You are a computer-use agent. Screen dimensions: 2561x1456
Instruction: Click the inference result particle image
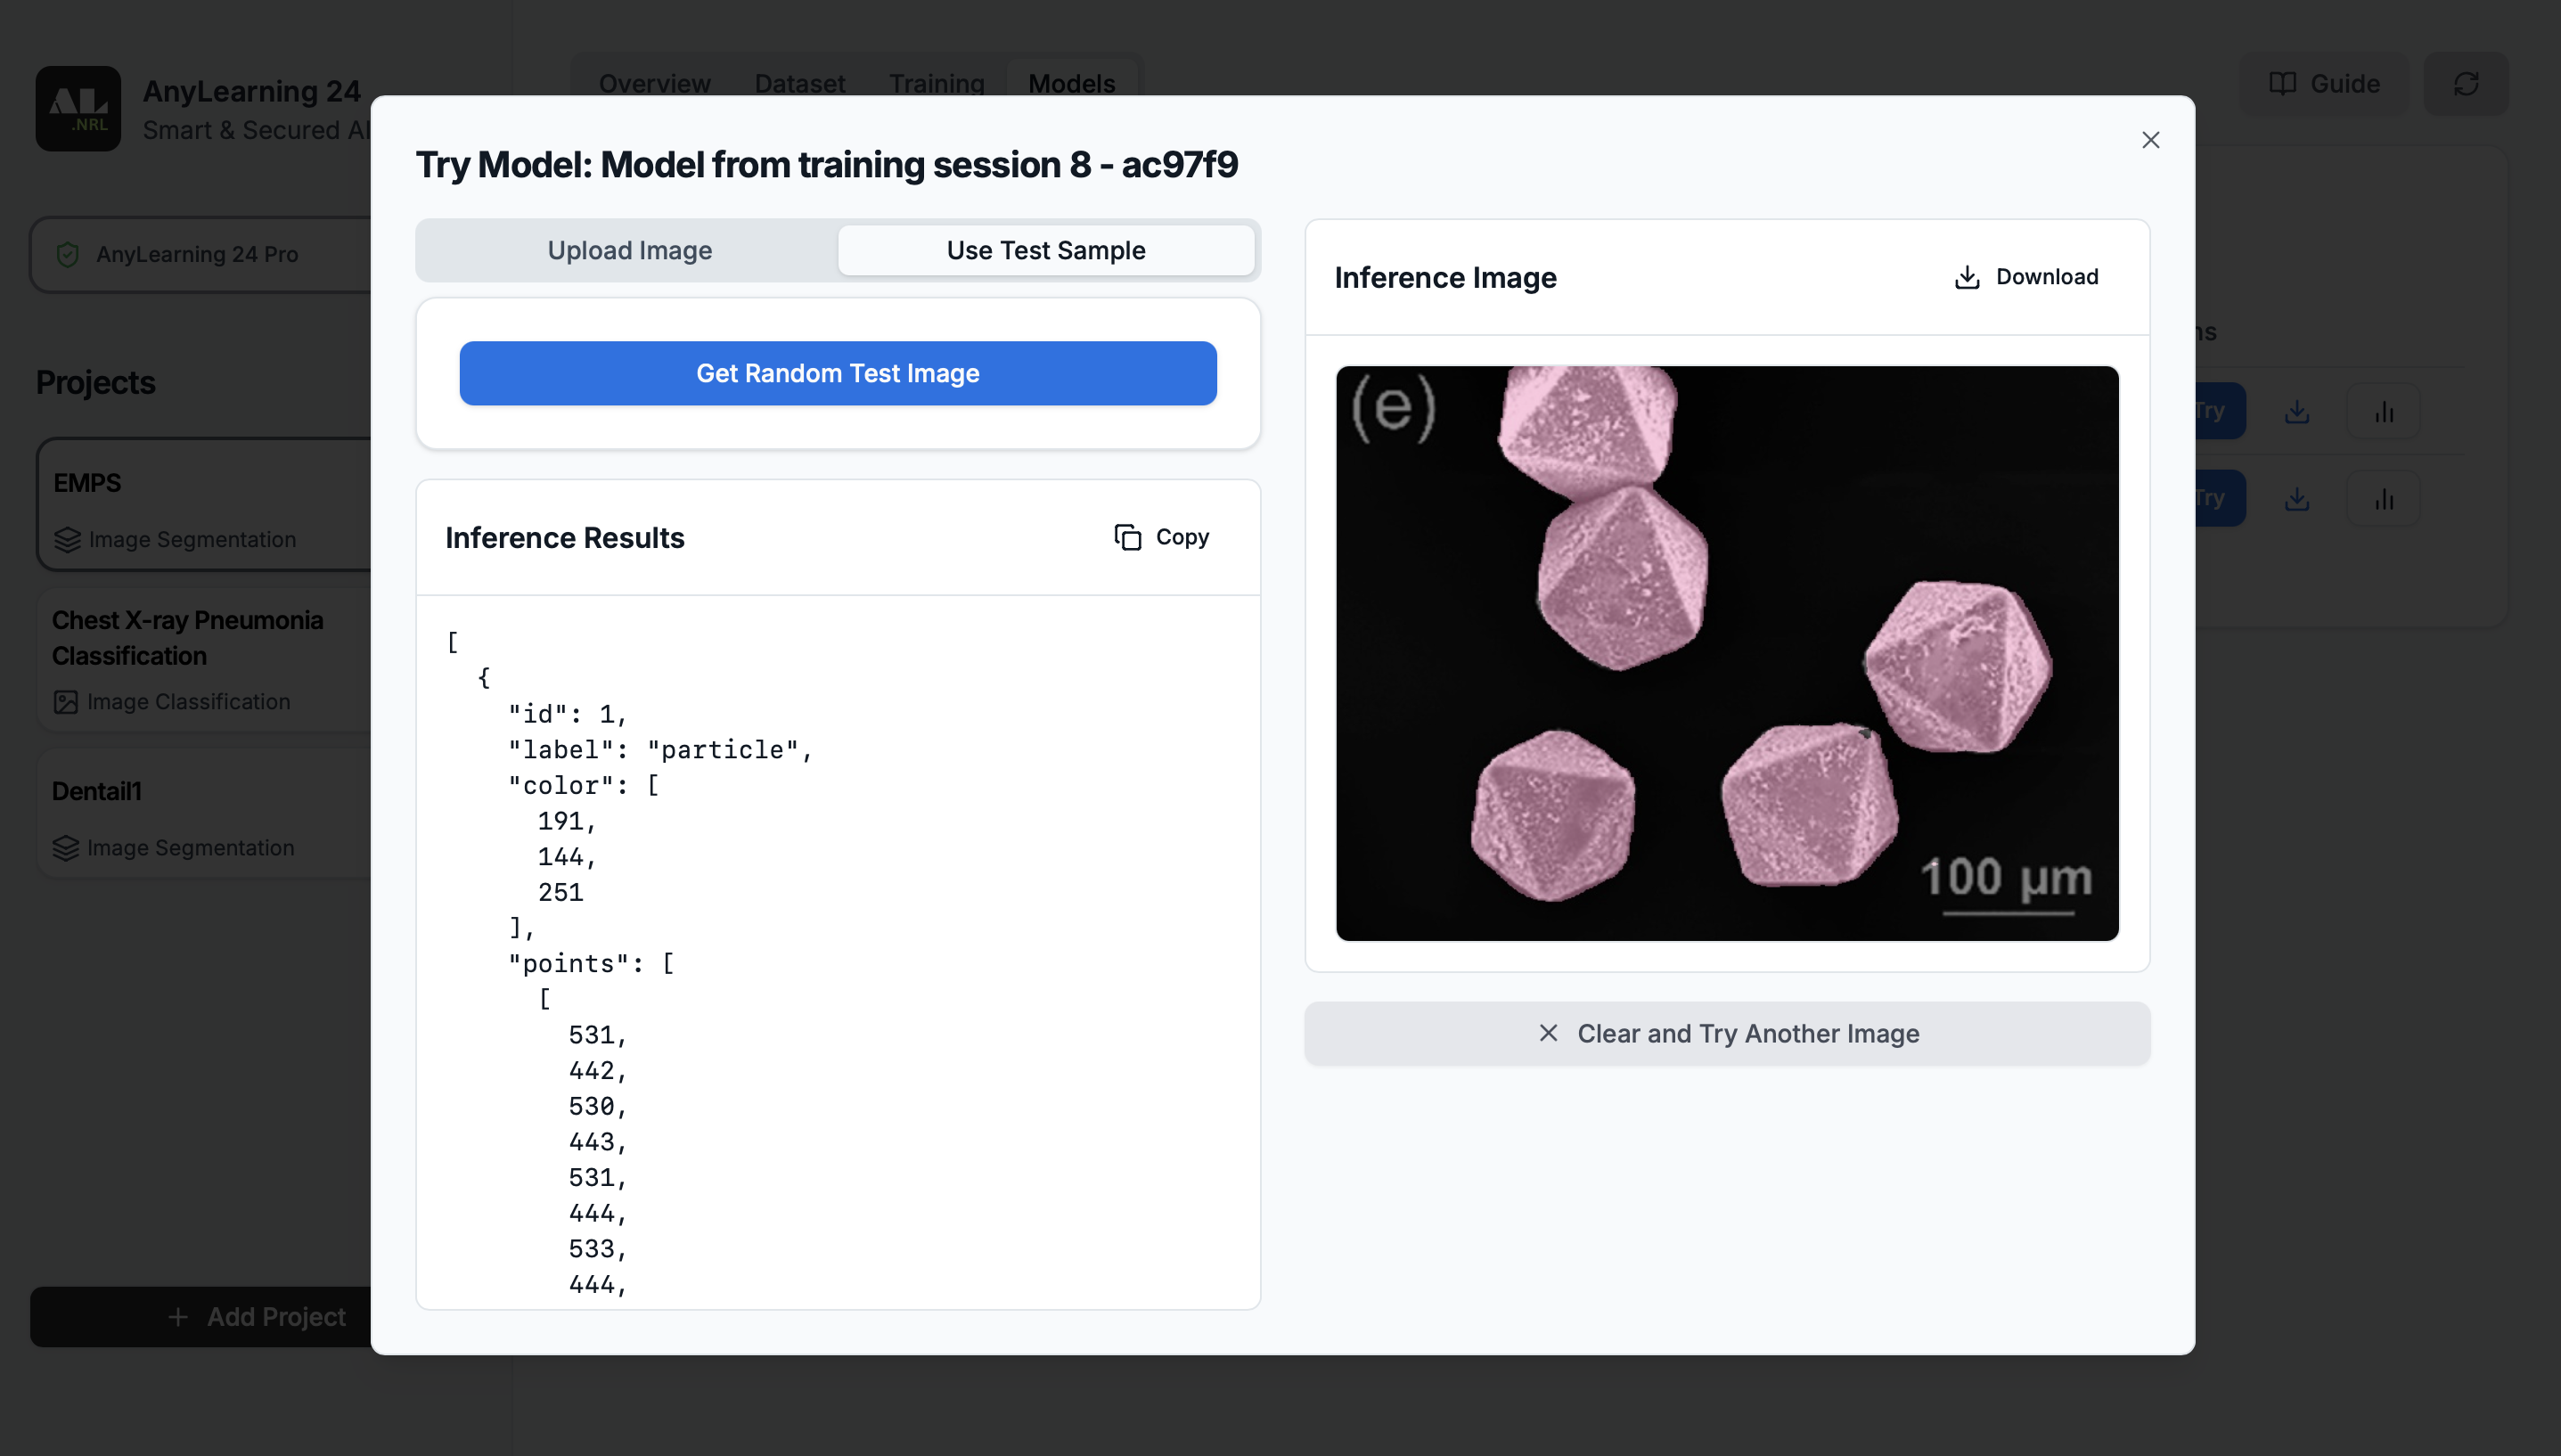(x=1726, y=652)
